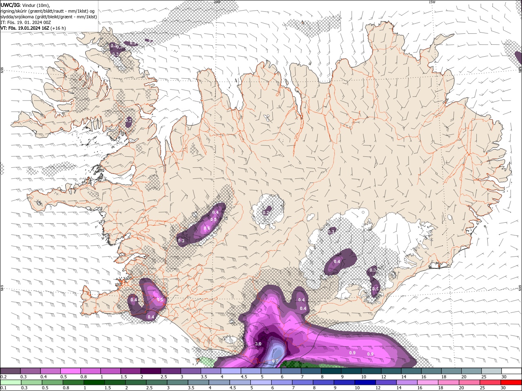The height and width of the screenshot is (391, 522).
Task: Click the '6.0' precipitation value on the map
Action: 275,361
